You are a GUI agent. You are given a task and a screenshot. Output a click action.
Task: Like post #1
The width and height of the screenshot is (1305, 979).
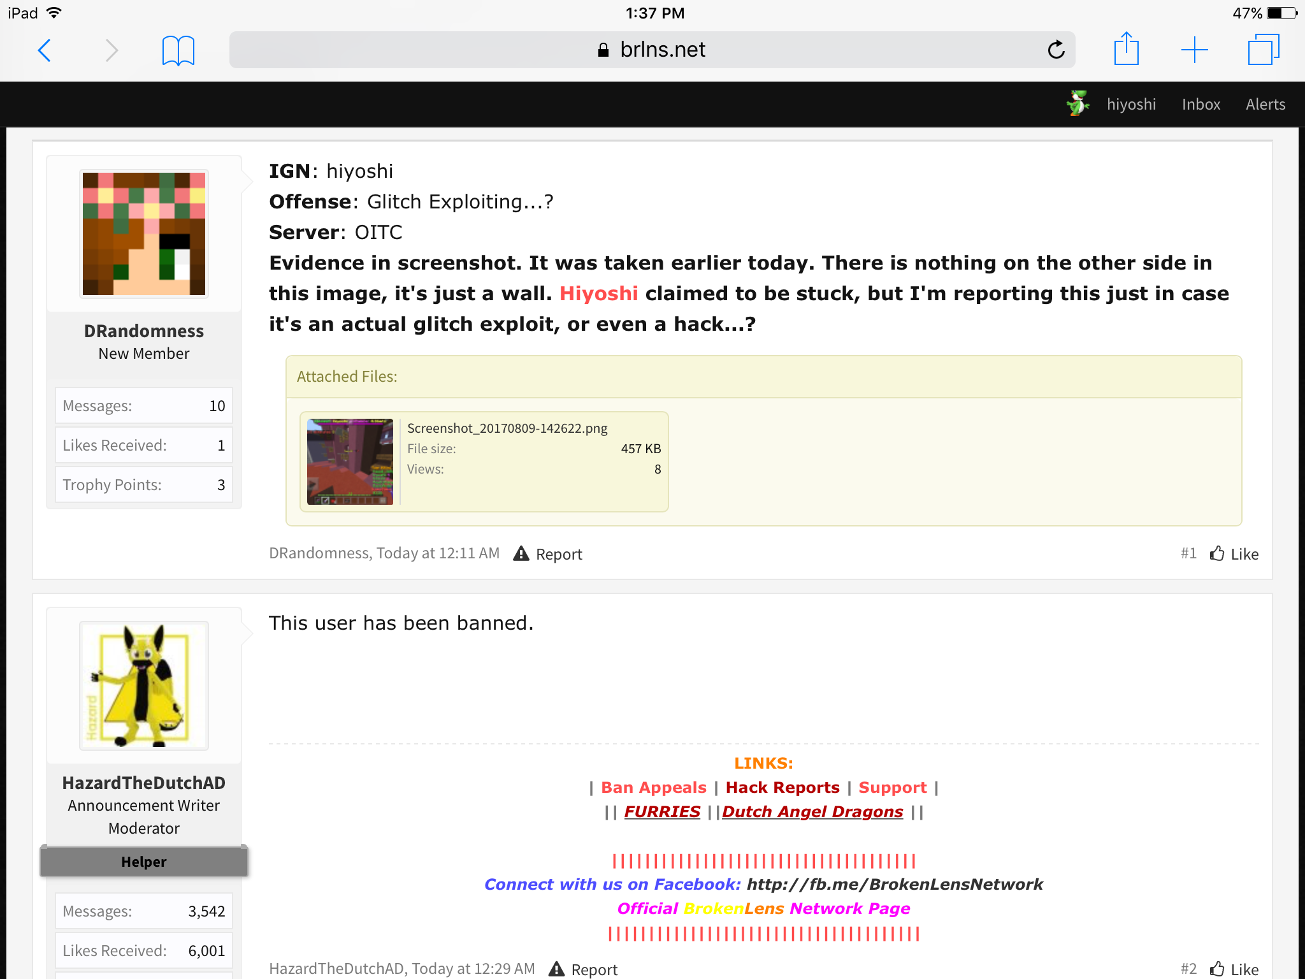point(1244,554)
